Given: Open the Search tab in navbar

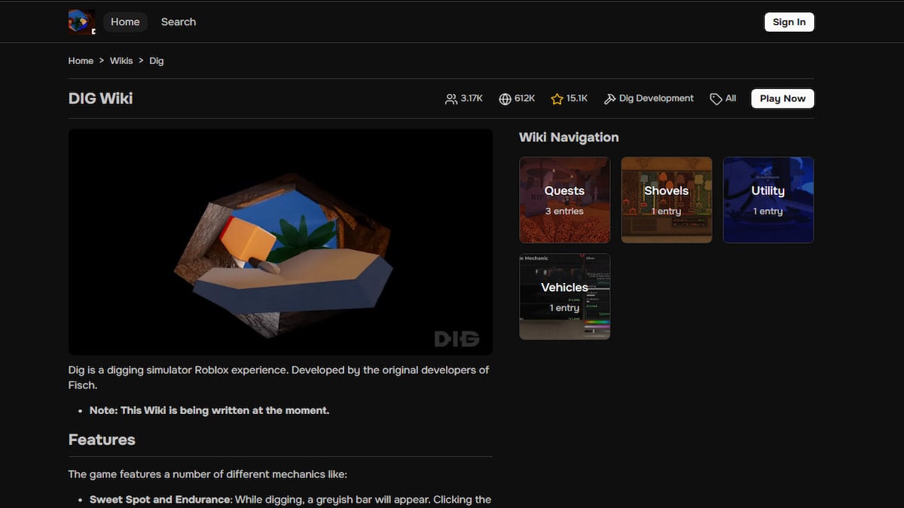Looking at the screenshot, I should (x=179, y=22).
